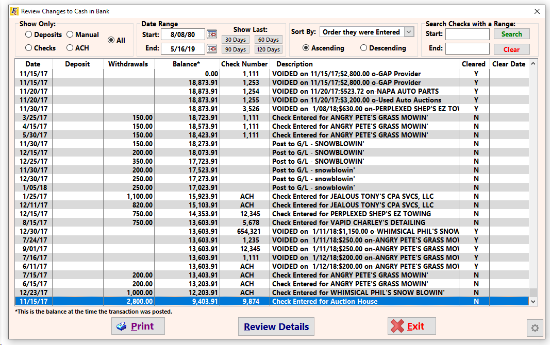Image resolution: width=550 pixels, height=345 pixels.
Task: Select the 820.00 JEALOUS TONY'S CPA row
Action: tap(272, 205)
